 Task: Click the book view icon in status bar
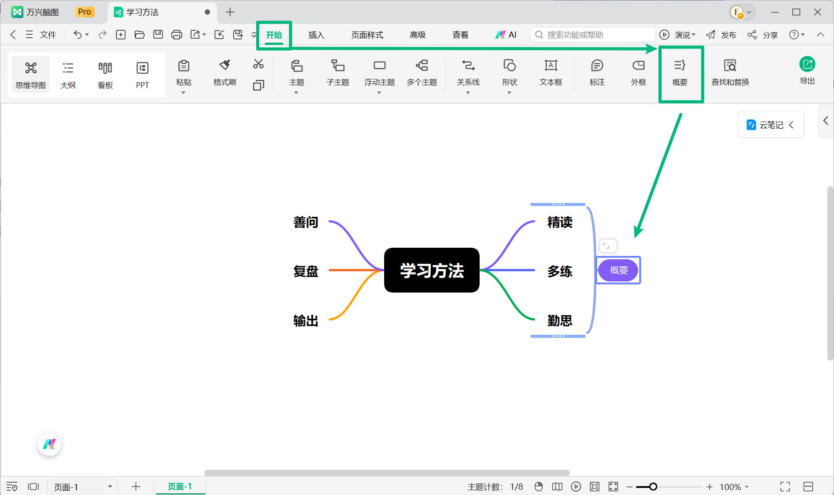(x=557, y=487)
